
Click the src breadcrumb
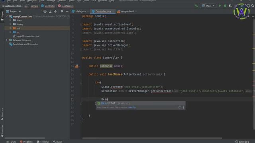[26, 6]
